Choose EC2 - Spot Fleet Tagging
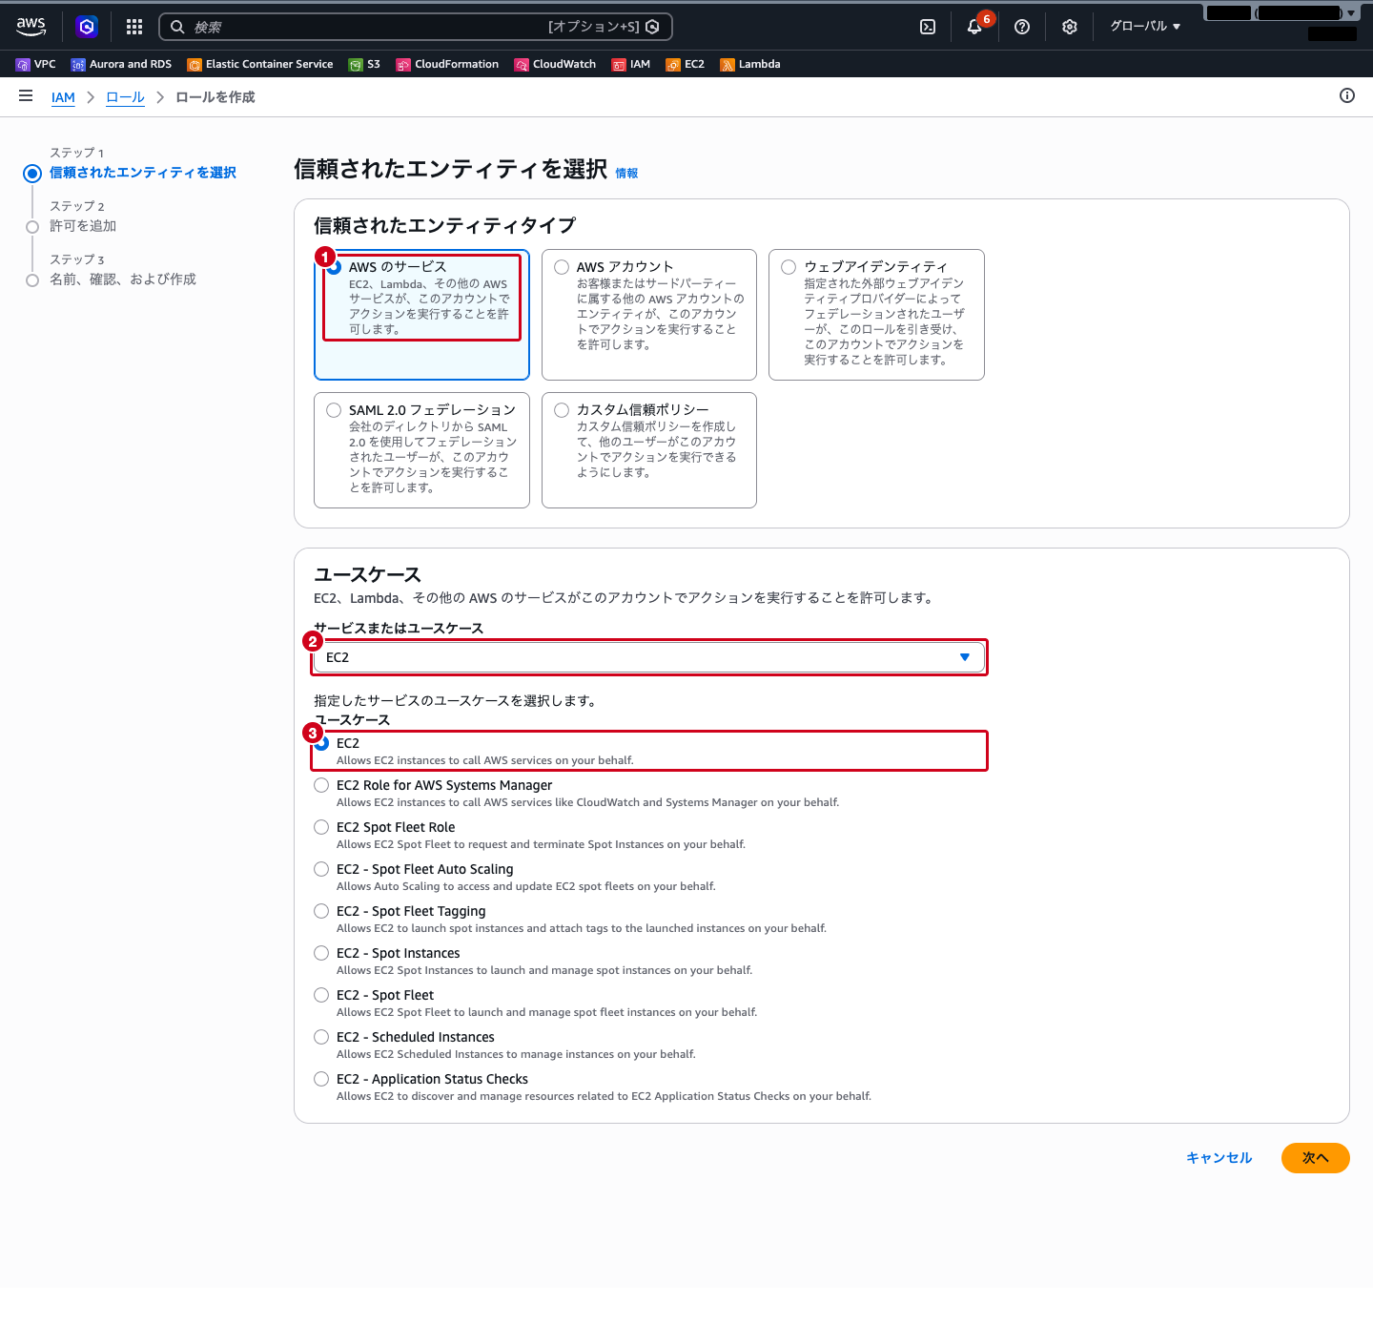This screenshot has height=1325, width=1373. pos(321,911)
